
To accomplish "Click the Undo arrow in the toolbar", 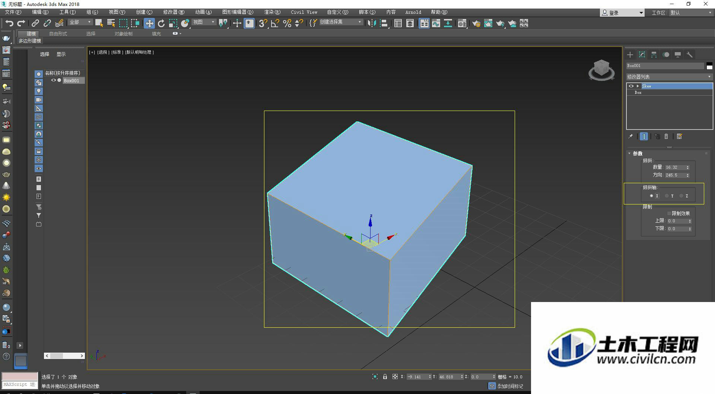I will pyautogui.click(x=9, y=23).
